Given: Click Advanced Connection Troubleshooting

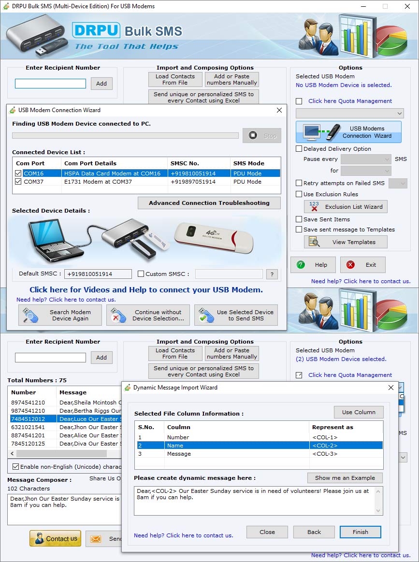Looking at the screenshot, I should (209, 202).
